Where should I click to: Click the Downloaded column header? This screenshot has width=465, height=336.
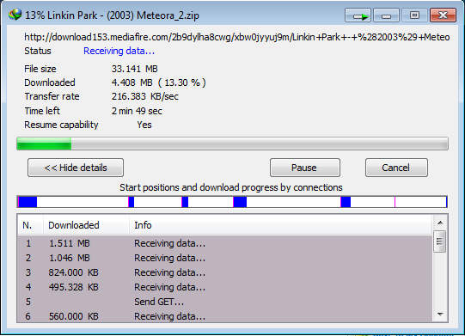pyautogui.click(x=86, y=225)
